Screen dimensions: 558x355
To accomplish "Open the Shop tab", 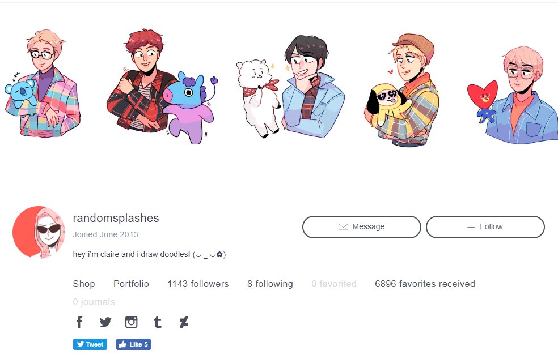I will (x=84, y=284).
